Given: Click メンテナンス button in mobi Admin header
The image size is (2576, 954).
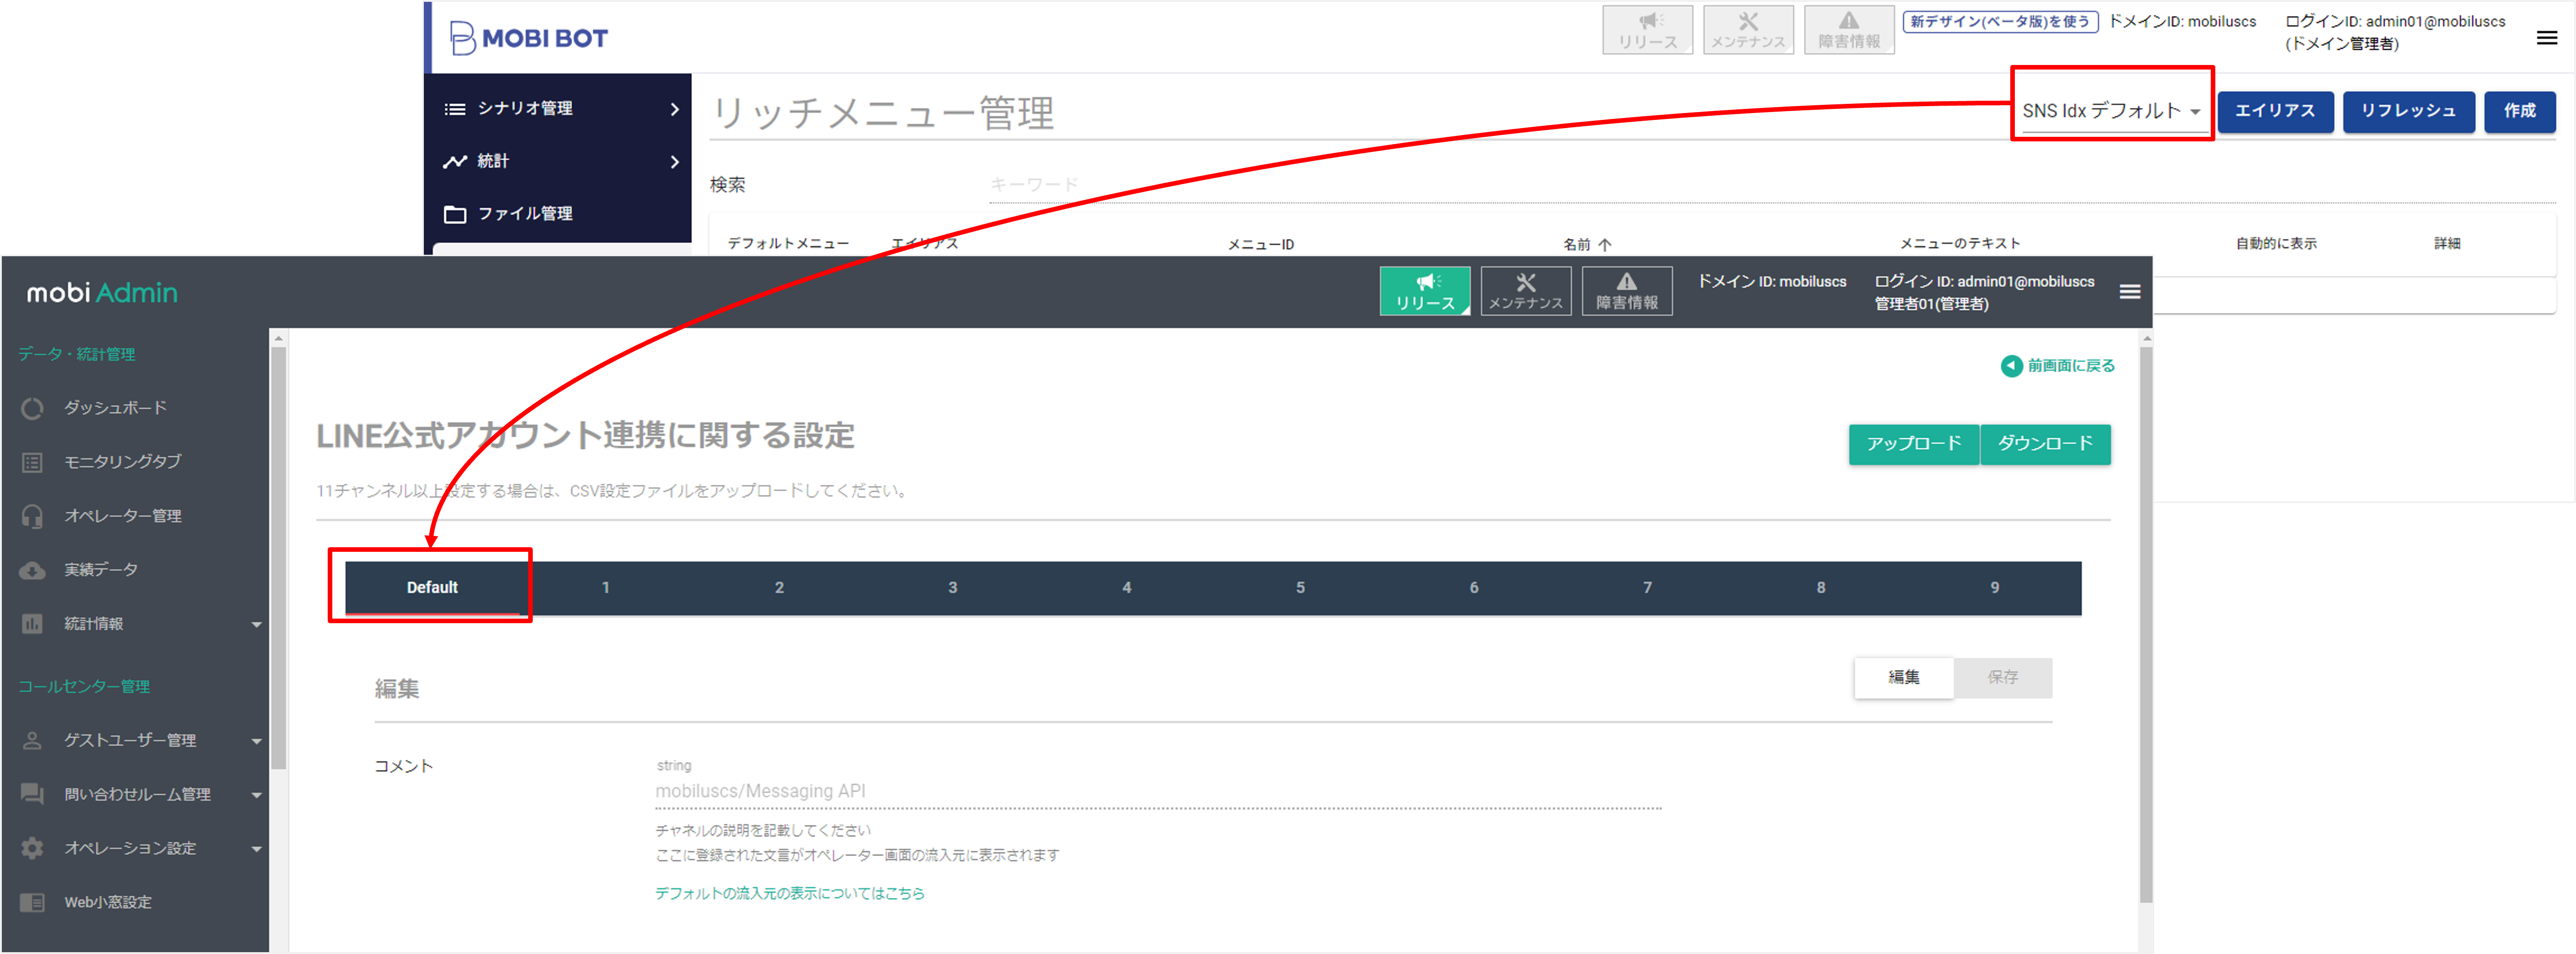Looking at the screenshot, I should 1525,291.
